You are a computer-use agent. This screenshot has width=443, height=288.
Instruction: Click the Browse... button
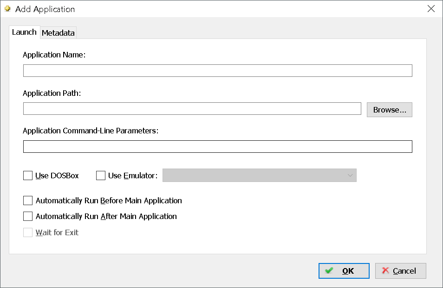pyautogui.click(x=389, y=110)
